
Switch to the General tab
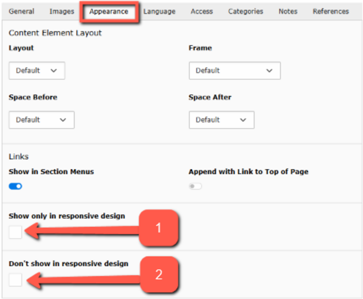pos(21,11)
